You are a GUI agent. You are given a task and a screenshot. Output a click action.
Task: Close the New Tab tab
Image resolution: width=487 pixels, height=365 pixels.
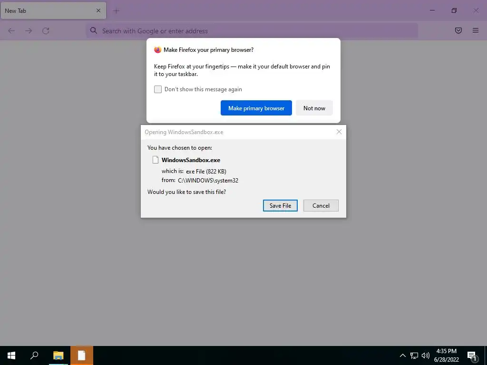pos(98,10)
